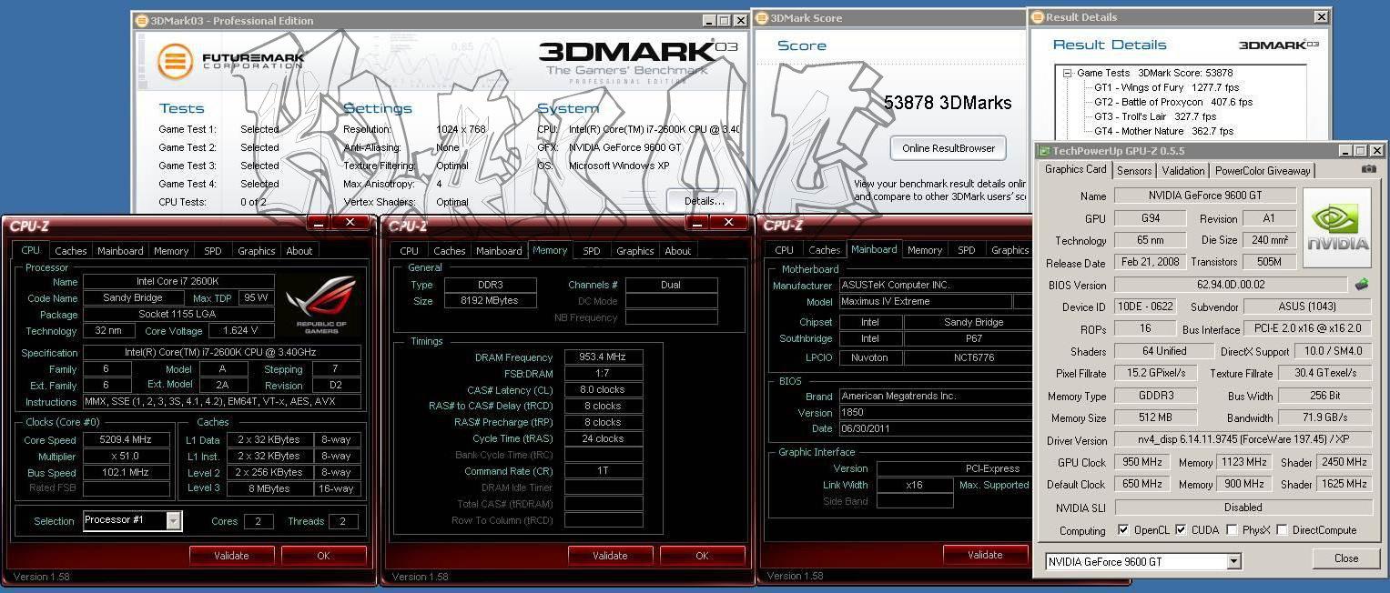Select the GT4 - Mother Nature result row

[1163, 132]
